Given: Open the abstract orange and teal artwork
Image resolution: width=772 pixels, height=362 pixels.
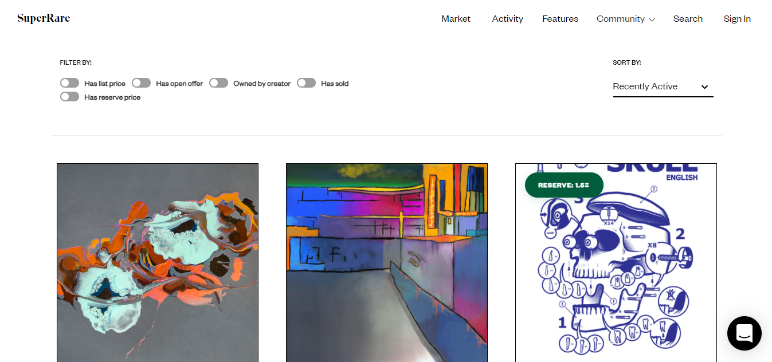Looking at the screenshot, I should (x=158, y=263).
